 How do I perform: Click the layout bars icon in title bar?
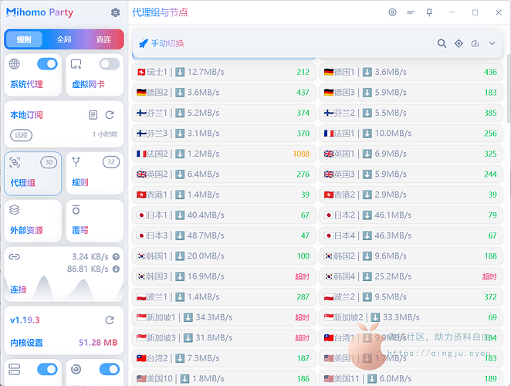411,12
